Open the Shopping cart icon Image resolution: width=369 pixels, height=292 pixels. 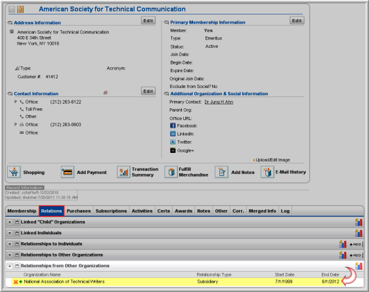pos(14,172)
